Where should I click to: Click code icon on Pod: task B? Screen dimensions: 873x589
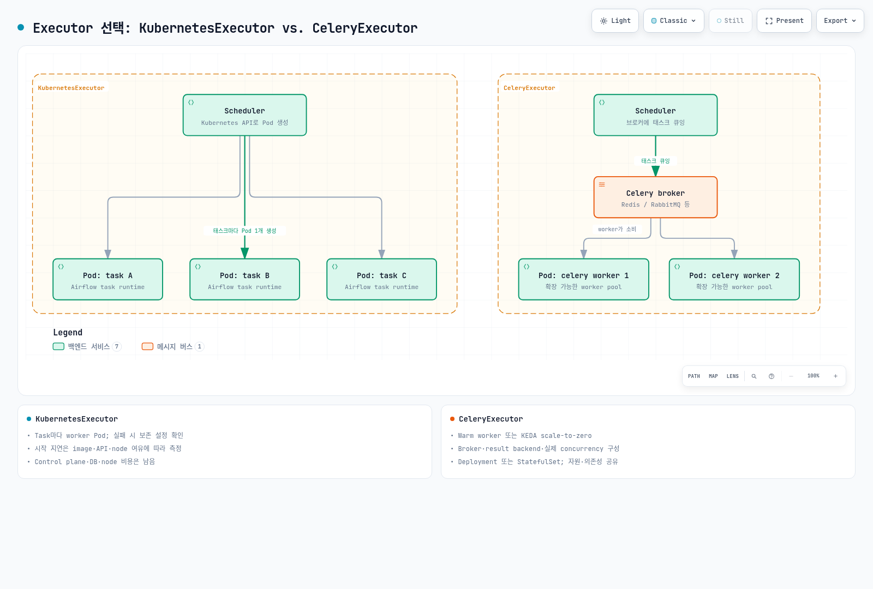coord(198,267)
